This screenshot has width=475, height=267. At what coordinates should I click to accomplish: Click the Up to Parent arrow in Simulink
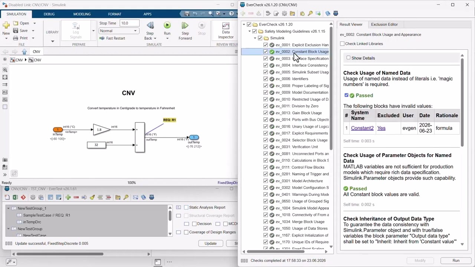click(x=24, y=52)
